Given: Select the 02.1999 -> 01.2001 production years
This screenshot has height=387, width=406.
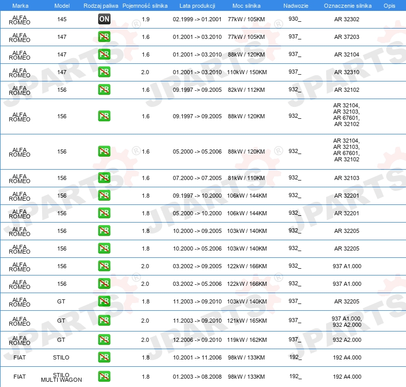Looking at the screenshot, I should (197, 19).
